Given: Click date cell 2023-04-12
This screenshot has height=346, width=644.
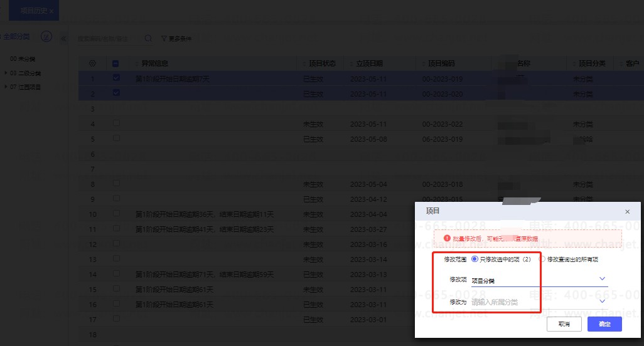Looking at the screenshot, I should [368, 200].
